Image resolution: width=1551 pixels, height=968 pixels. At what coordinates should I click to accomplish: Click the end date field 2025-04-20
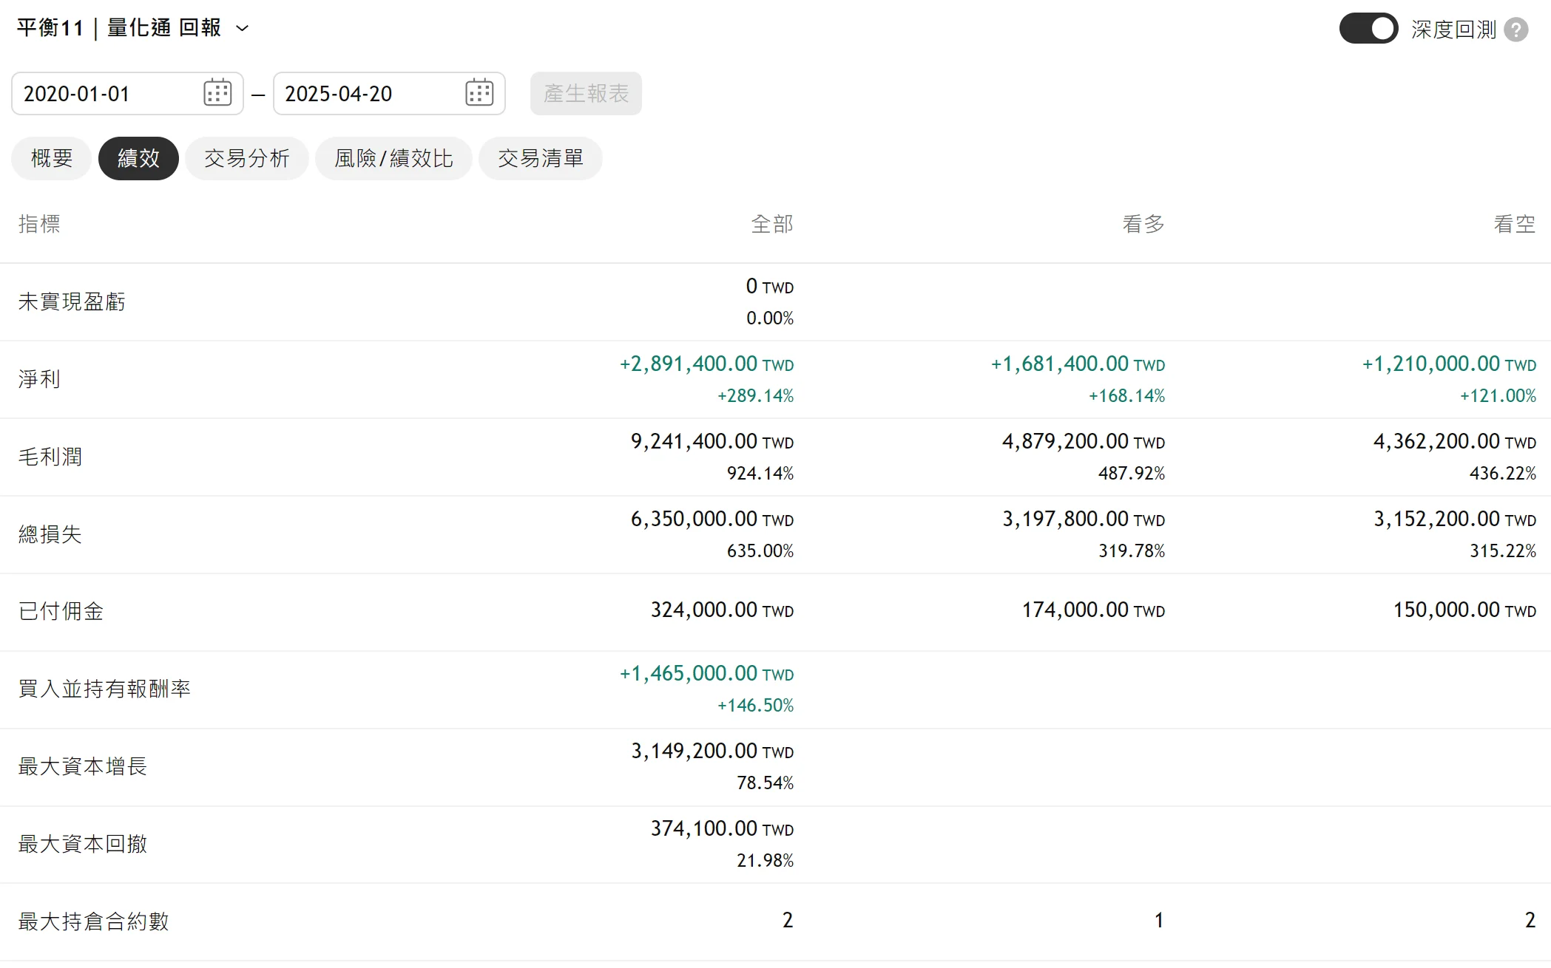pos(389,93)
